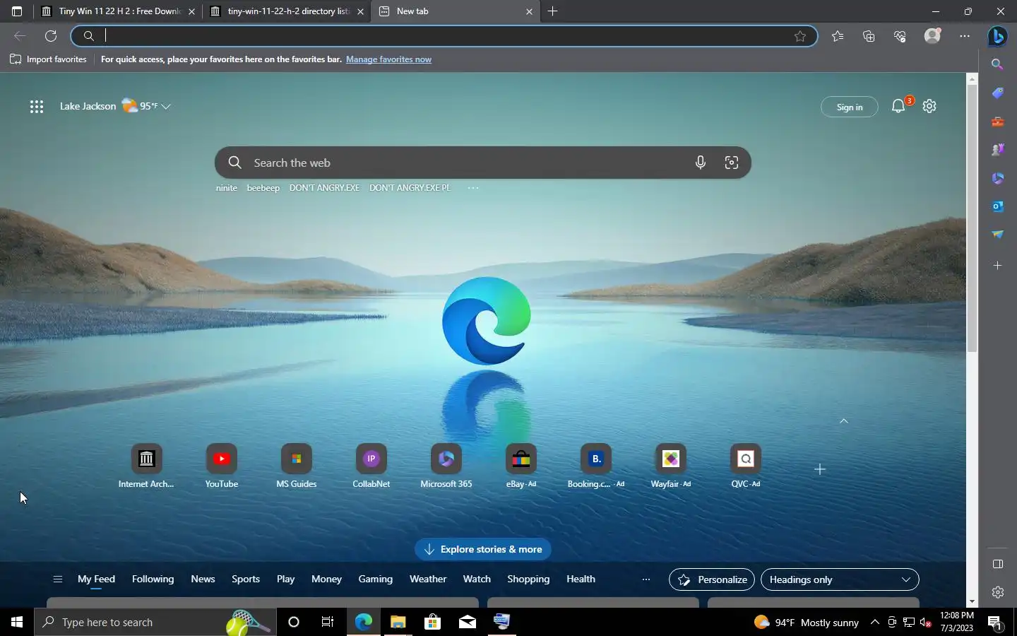
Task: Open Wayfair ad quick link tile
Action: 670,466
